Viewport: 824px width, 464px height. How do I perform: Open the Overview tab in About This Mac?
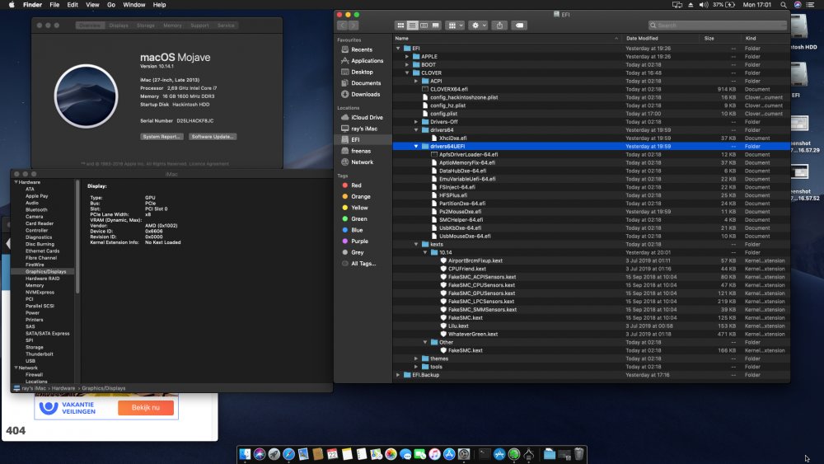pos(90,26)
